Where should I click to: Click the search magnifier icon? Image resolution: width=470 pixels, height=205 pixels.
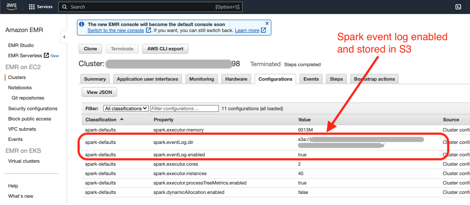point(65,7)
